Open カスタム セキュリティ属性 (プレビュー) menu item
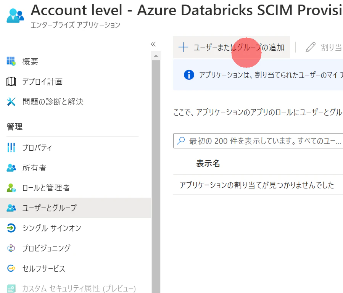The height and width of the screenshot is (293, 343). (x=79, y=288)
